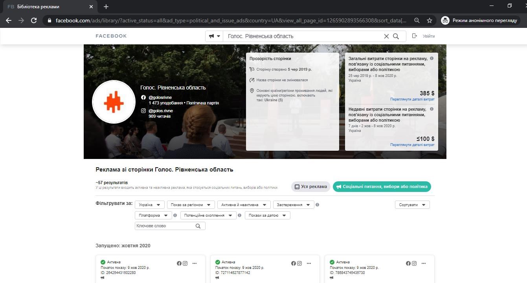The width and height of the screenshot is (527, 283).
Task: Open the @golosrivne Facebook page link
Action: pyautogui.click(x=160, y=97)
